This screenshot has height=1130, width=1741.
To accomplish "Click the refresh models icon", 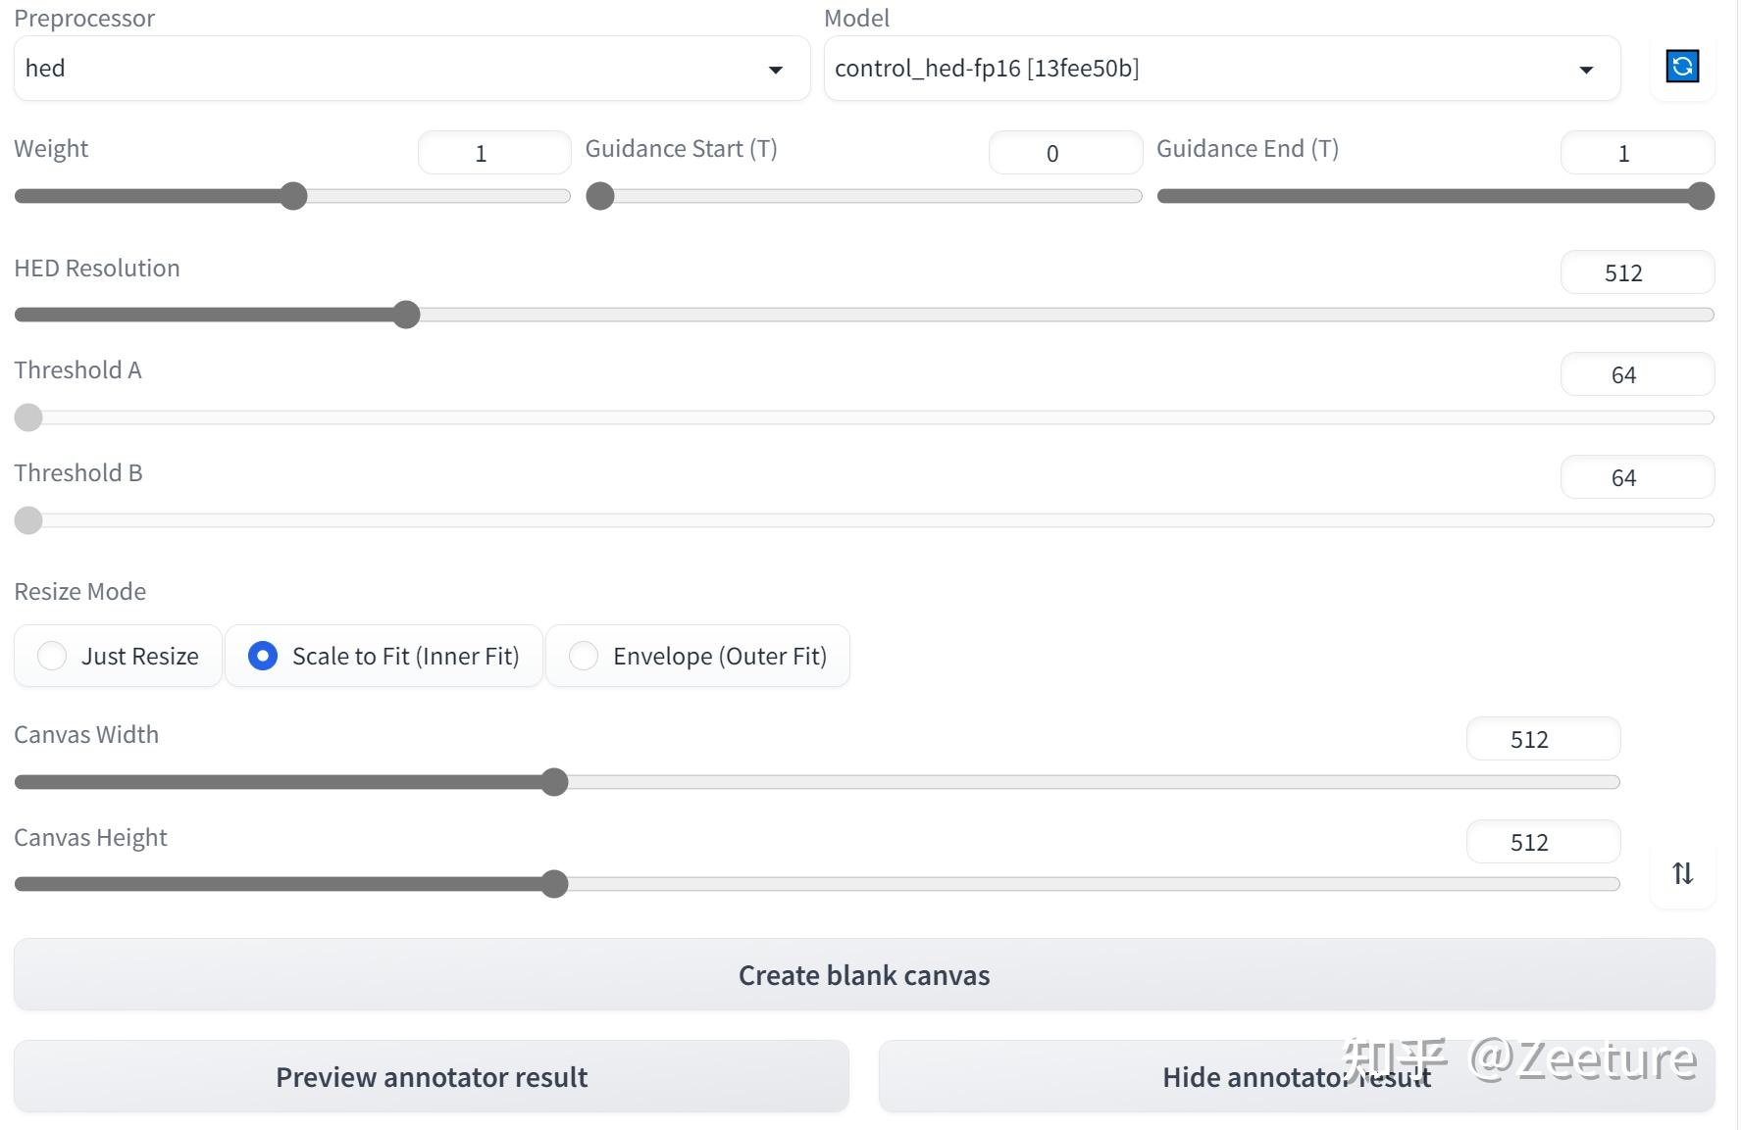I will click(x=1682, y=67).
